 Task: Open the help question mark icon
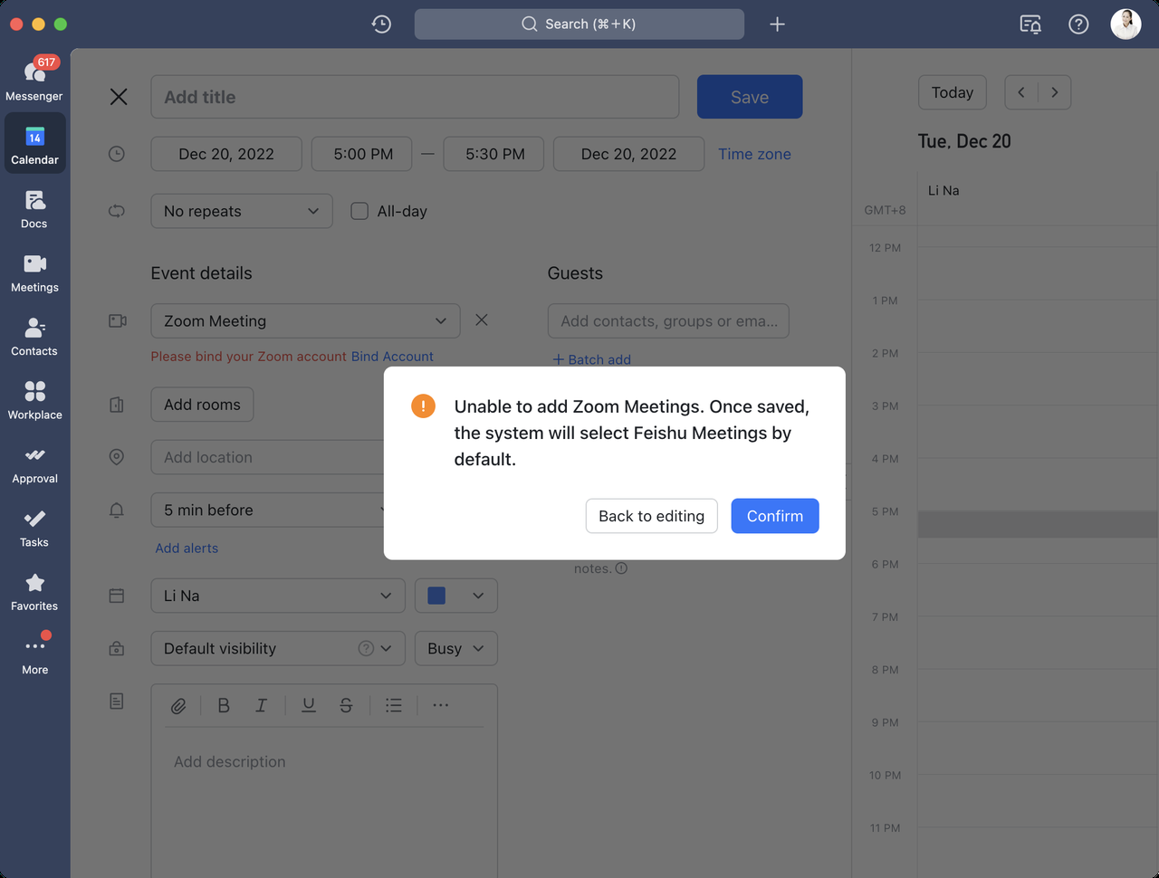pyautogui.click(x=1078, y=24)
